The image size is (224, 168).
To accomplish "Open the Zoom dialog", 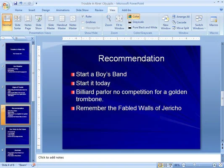I will tap(108, 21).
